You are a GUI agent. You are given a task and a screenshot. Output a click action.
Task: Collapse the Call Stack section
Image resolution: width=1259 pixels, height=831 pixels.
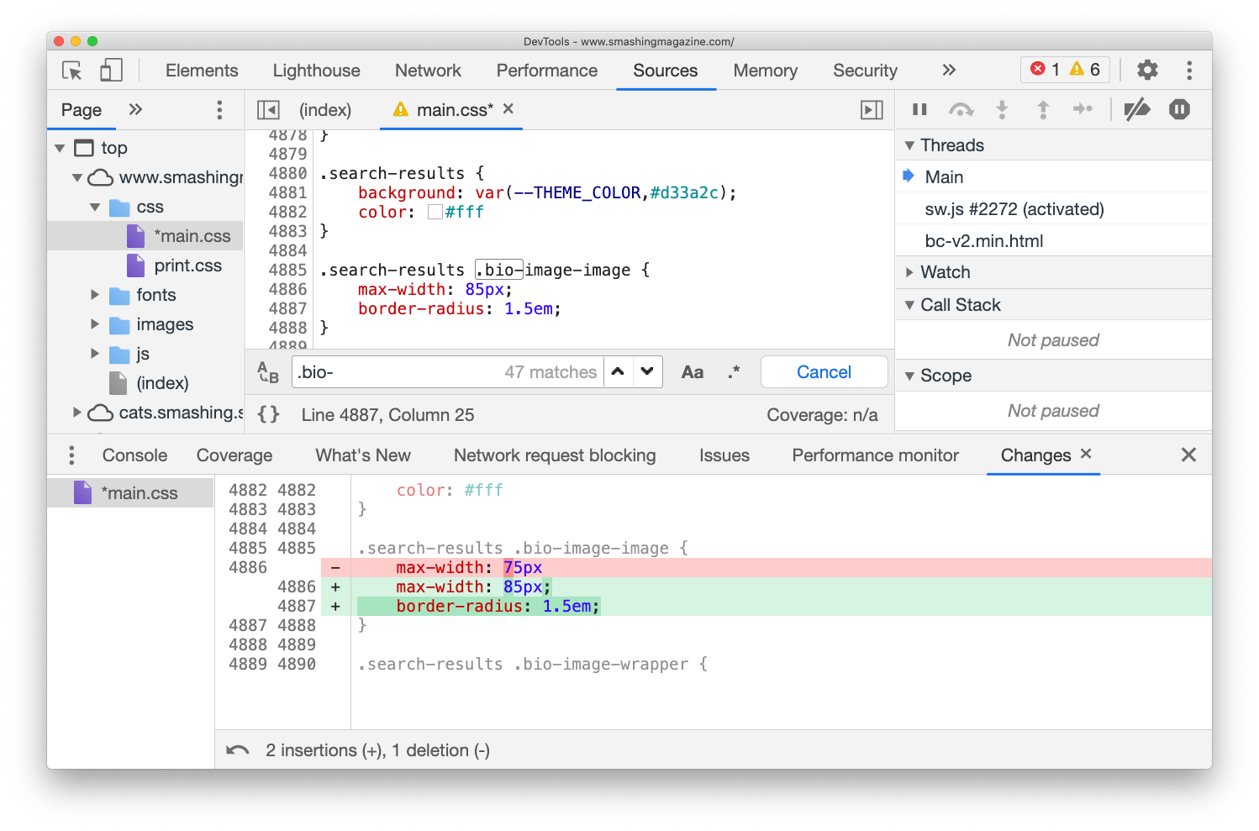point(909,305)
